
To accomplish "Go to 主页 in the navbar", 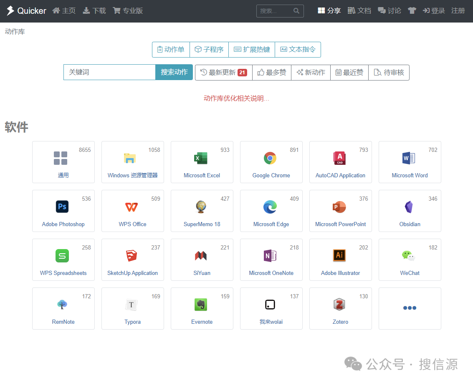I will point(63,11).
